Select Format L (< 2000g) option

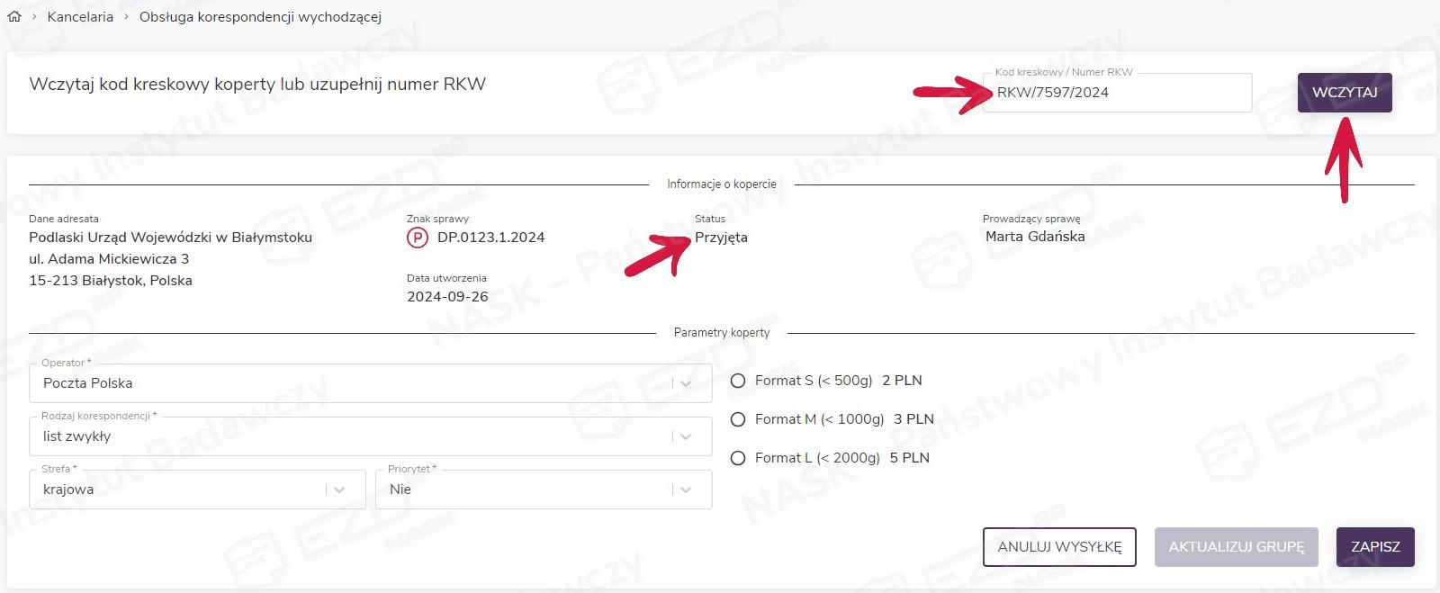click(x=738, y=458)
